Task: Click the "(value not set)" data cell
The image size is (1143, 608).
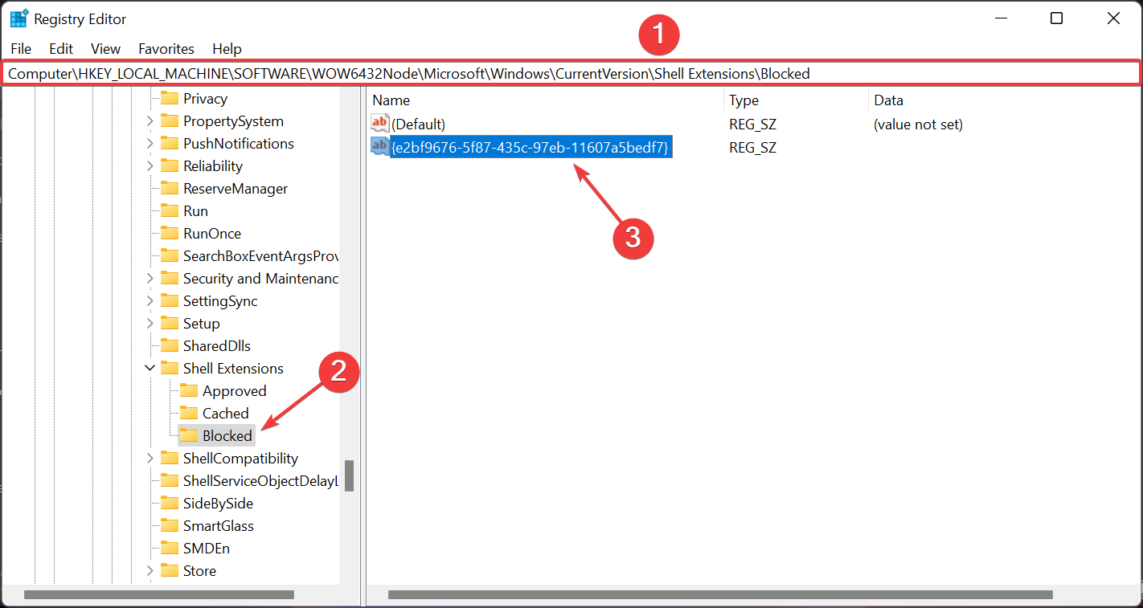Action: 918,124
